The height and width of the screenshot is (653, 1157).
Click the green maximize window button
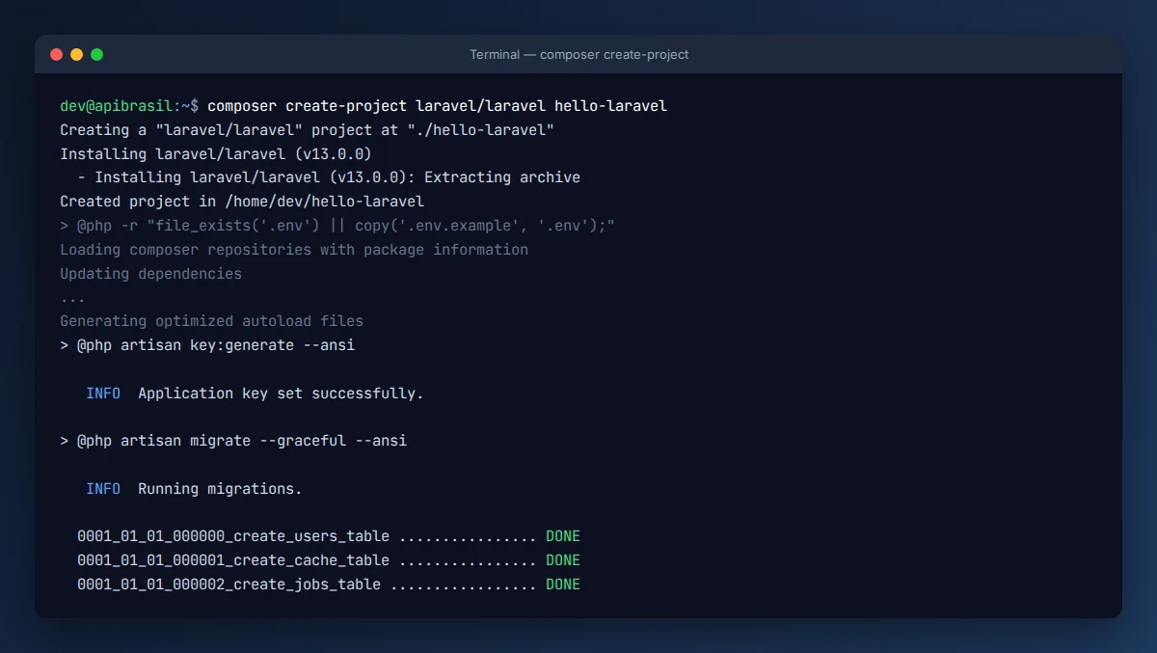(96, 55)
